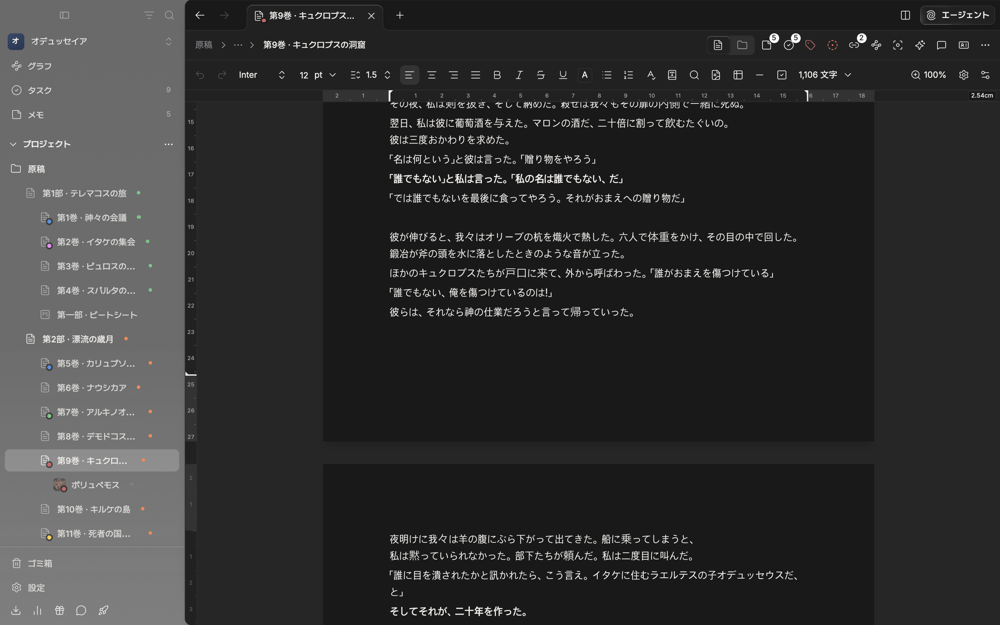Open focus mode icon
This screenshot has width=1000, height=625.
pyautogui.click(x=898, y=45)
